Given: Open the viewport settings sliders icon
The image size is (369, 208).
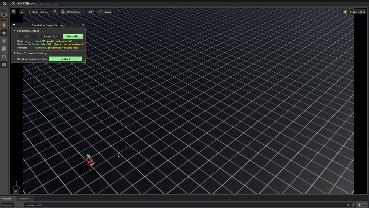Looking at the screenshot, I should coord(14,12).
